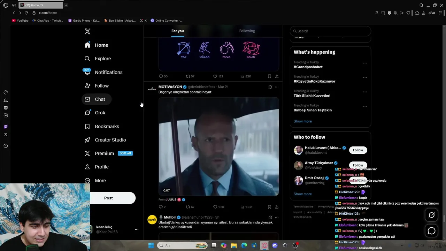446x251 pixels.
Task: Open options for #RüşvetinKöküKazınıyor trend
Action: coord(365,77)
